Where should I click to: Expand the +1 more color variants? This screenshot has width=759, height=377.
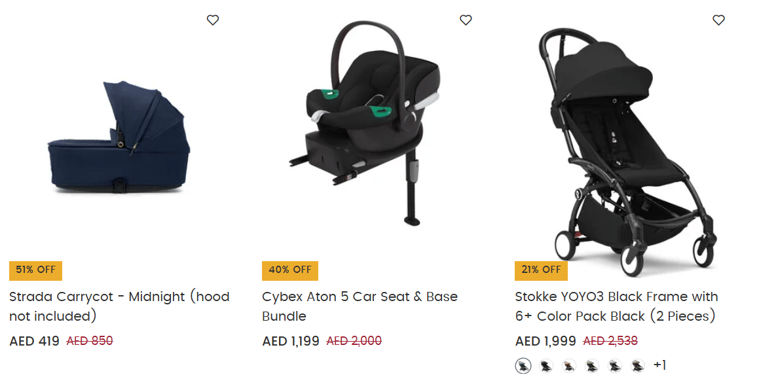659,365
